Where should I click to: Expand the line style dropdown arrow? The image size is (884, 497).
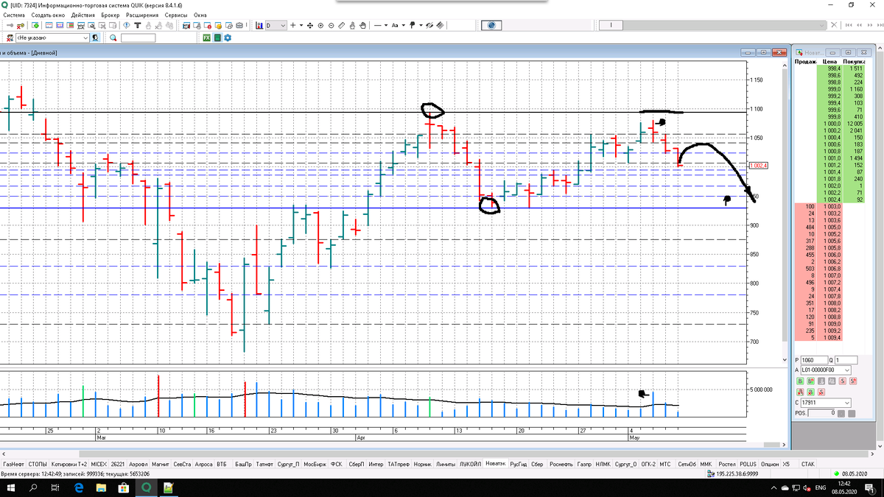point(386,25)
